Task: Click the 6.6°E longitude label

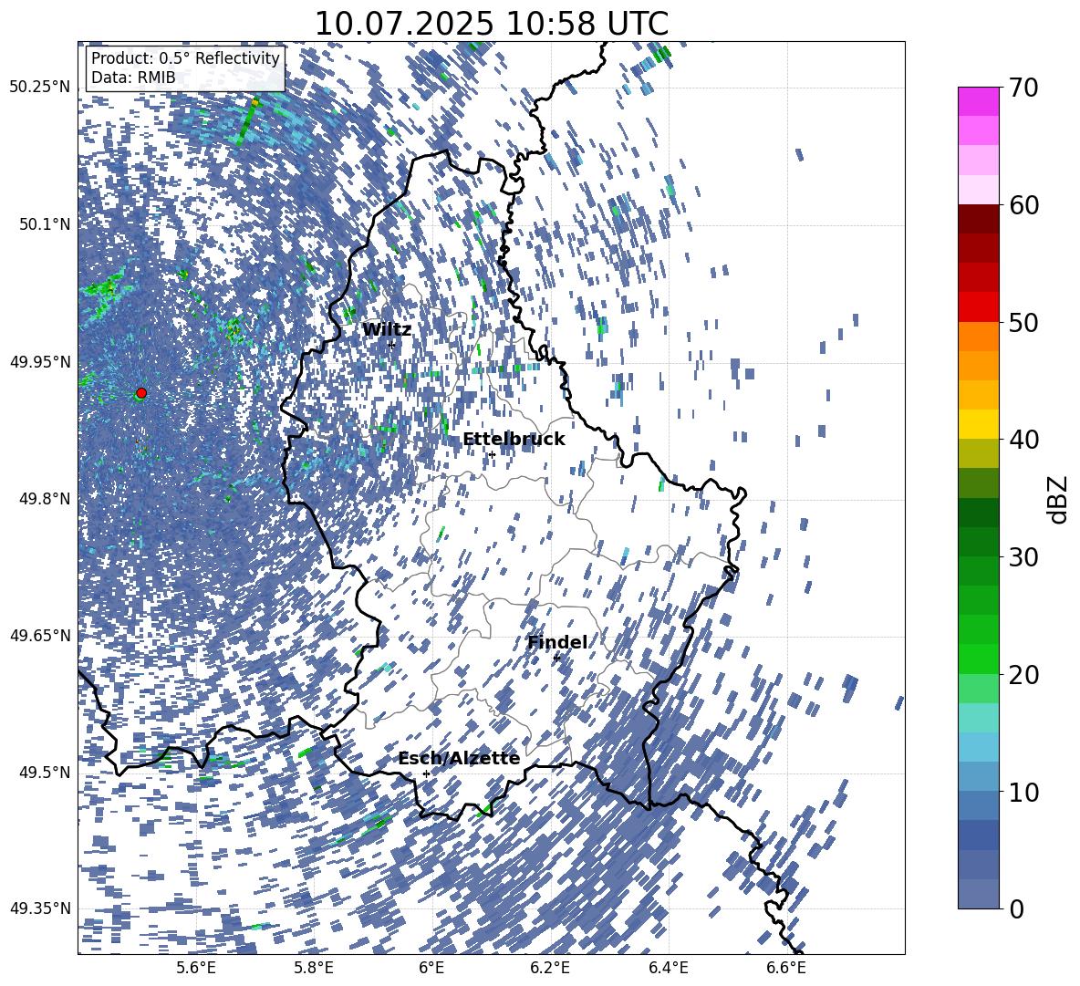Action: 786,968
